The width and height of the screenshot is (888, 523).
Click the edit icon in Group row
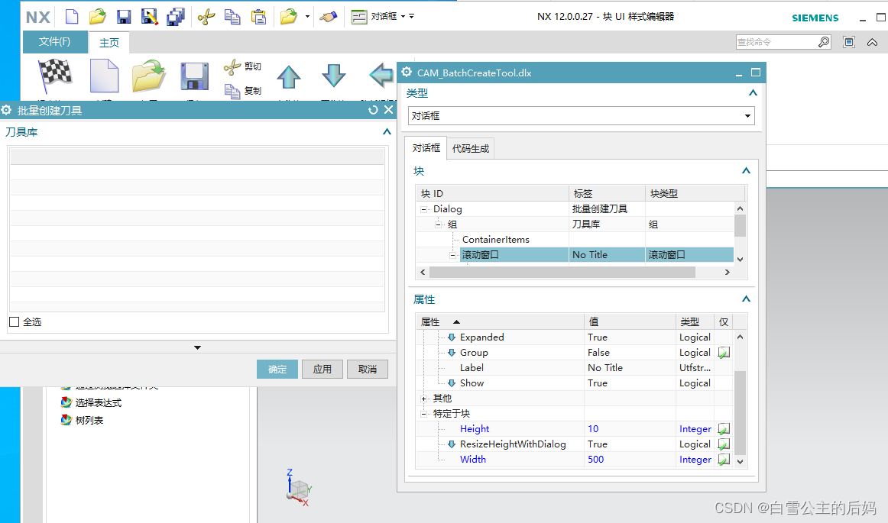[x=724, y=353]
